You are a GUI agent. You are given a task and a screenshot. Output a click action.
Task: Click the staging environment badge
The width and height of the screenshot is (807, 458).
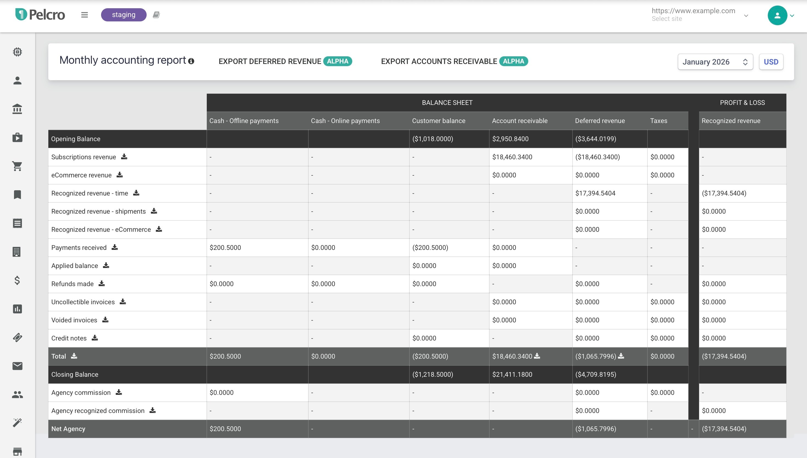coord(124,15)
